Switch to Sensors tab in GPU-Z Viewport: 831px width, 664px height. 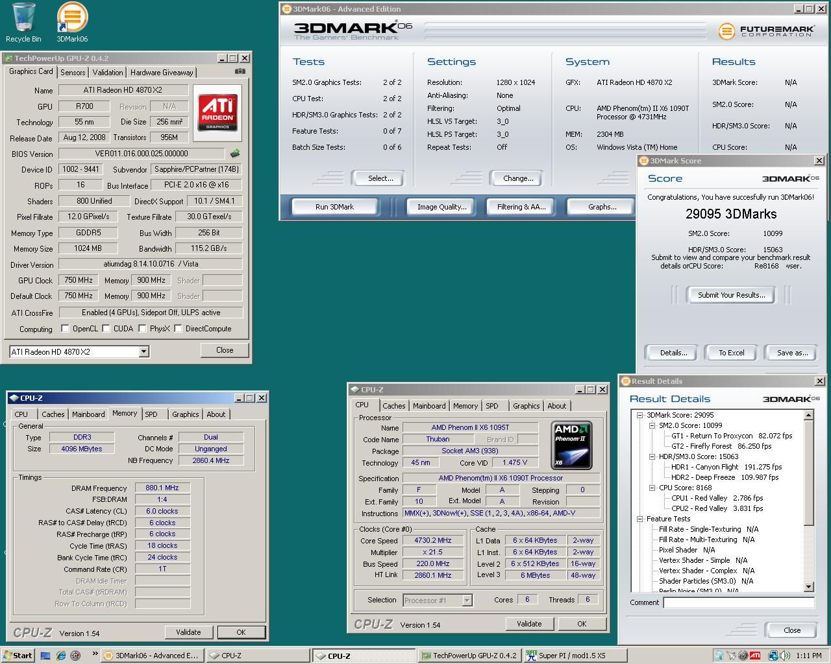[x=73, y=73]
